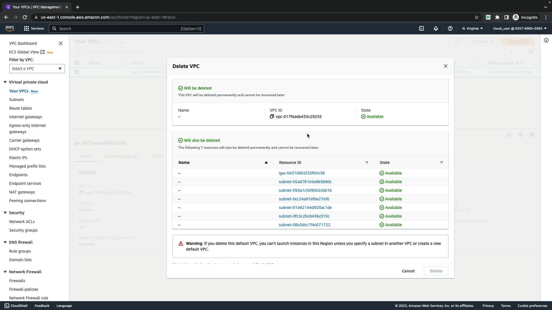Screen dimensions: 552x310
Task: Copy the VPC ID with copy icon
Action: click(272, 117)
